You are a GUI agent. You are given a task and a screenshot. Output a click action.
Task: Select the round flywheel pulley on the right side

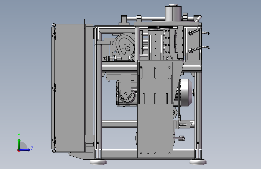pyautogui.click(x=186, y=93)
